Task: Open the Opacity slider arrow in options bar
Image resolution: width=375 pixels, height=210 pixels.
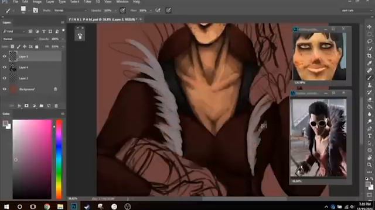Action: 115,10
